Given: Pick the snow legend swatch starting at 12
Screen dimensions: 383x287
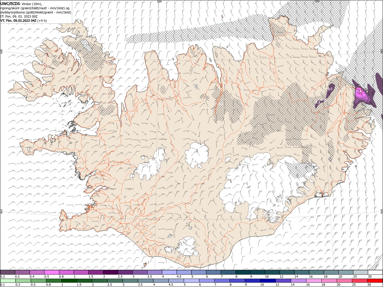Looking at the screenshot, I should 287,272.
